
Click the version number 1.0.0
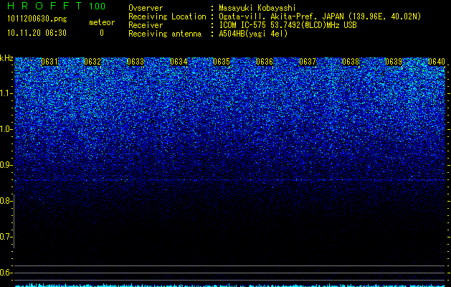pos(97,6)
